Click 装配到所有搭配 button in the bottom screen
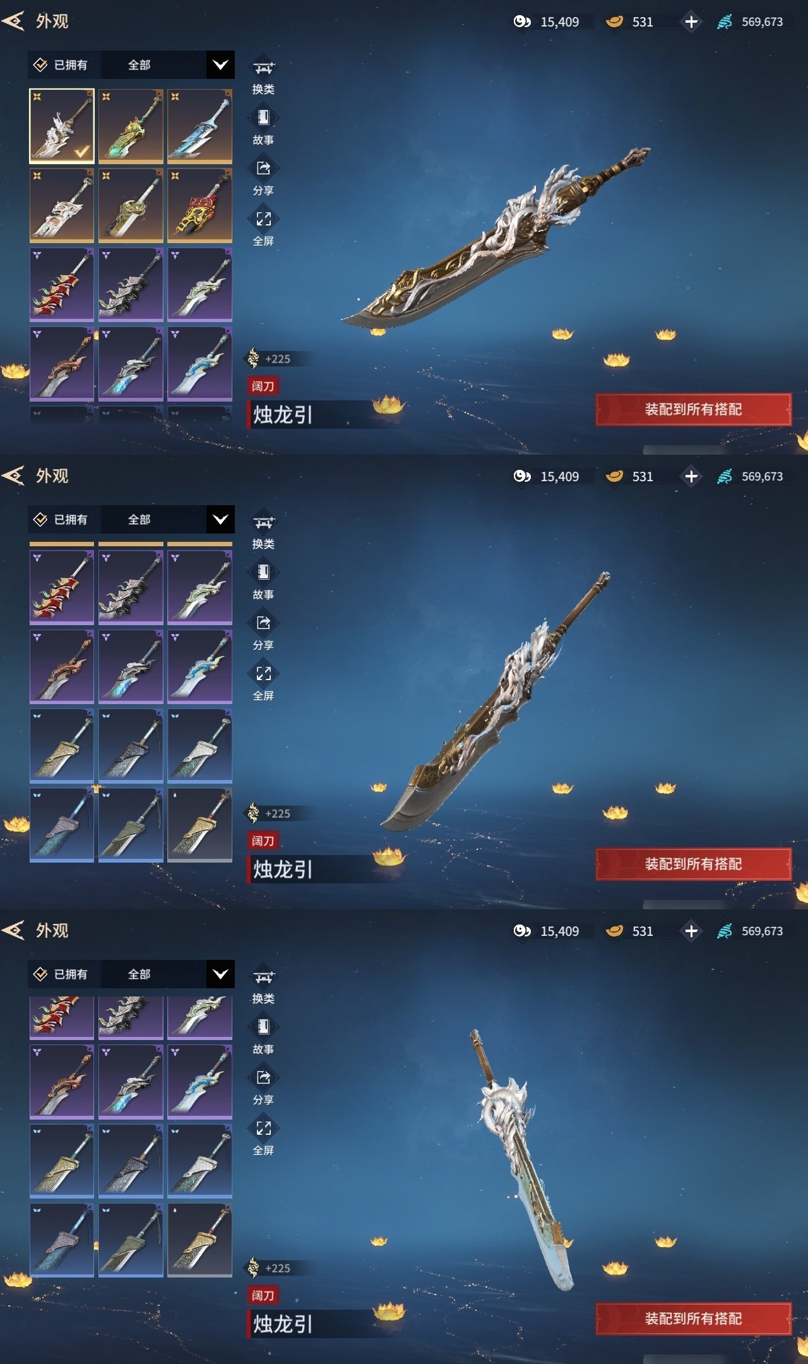This screenshot has width=808, height=1364. (x=693, y=1319)
